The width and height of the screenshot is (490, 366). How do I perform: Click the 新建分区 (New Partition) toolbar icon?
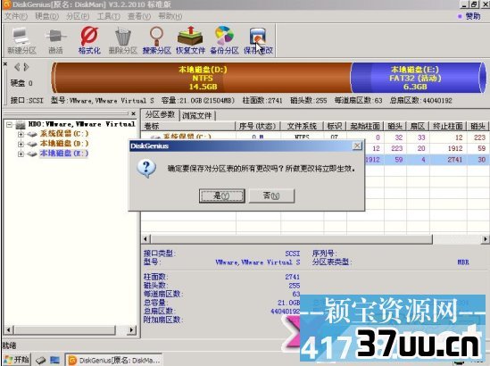pos(21,41)
